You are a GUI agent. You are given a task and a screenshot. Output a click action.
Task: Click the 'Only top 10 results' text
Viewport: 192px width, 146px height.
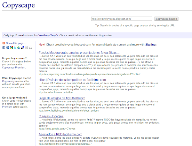[15, 35]
